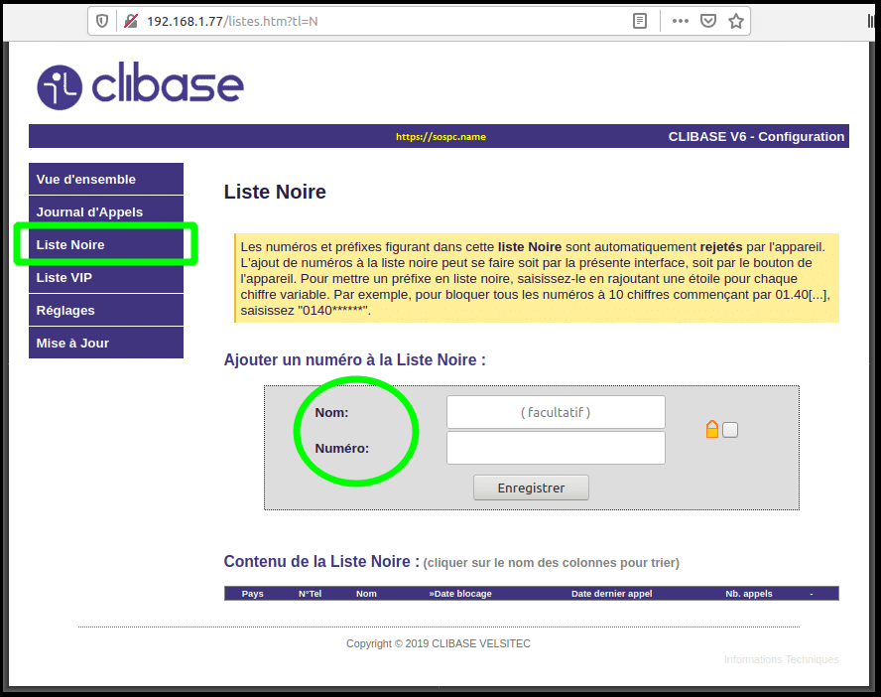
Task: Click the Enregistrer button
Action: pyautogui.click(x=531, y=488)
